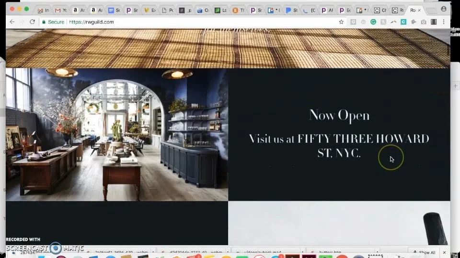The height and width of the screenshot is (258, 460).
Task: Click the forward navigation arrow
Action: [22, 22]
